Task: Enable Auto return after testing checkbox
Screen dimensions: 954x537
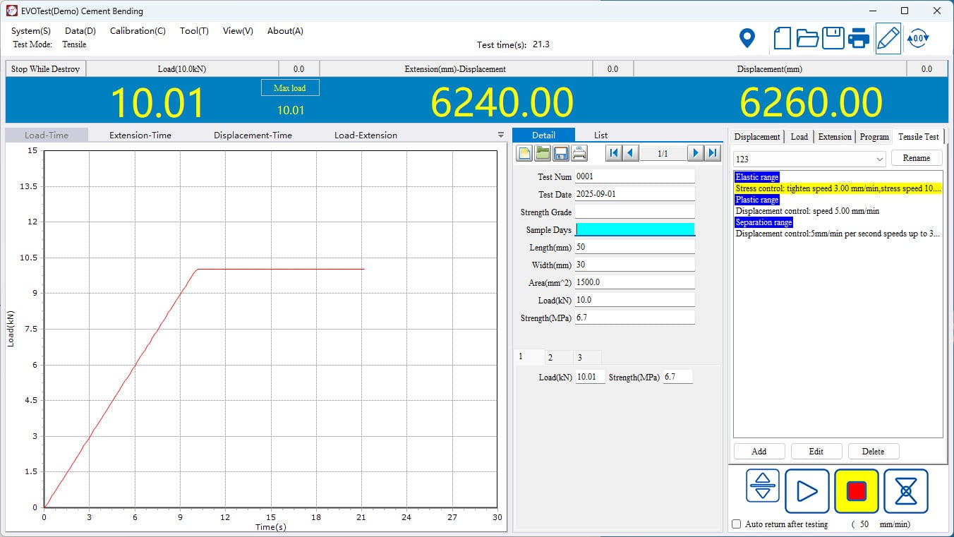Action: click(x=737, y=524)
